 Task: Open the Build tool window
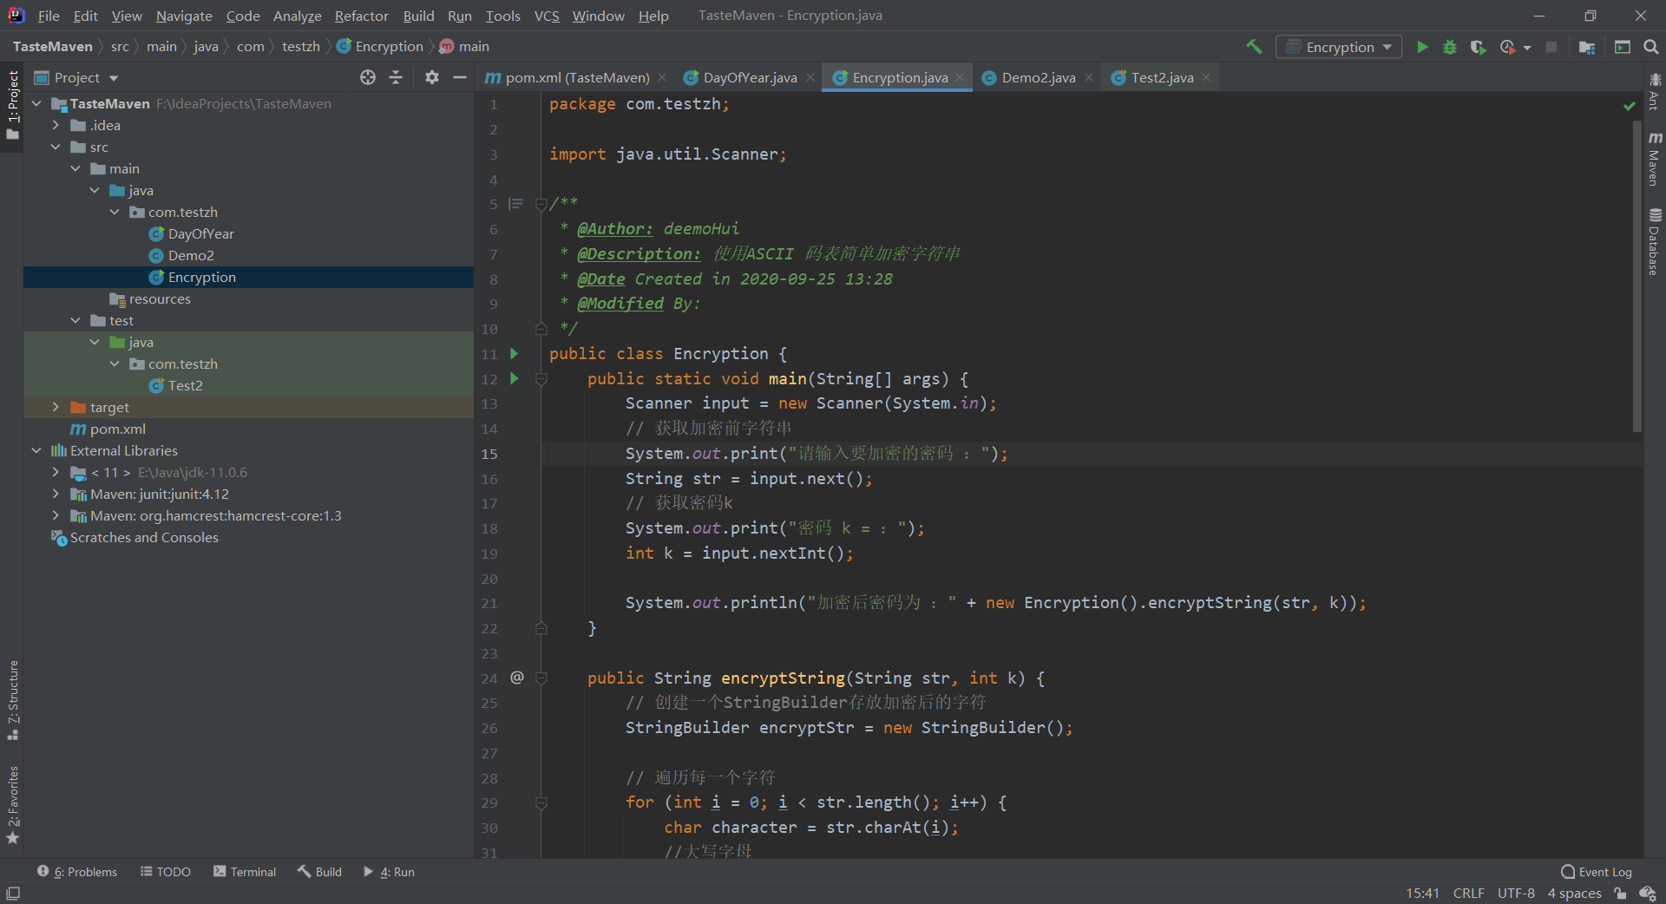pos(320,871)
